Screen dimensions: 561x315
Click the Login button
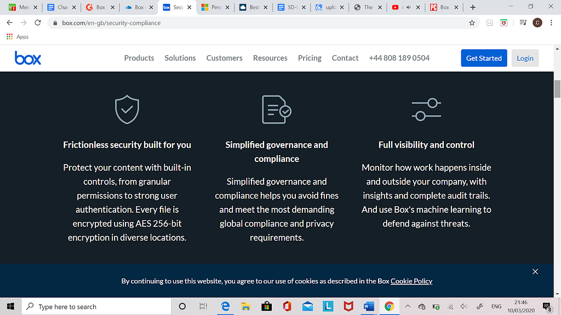525,58
